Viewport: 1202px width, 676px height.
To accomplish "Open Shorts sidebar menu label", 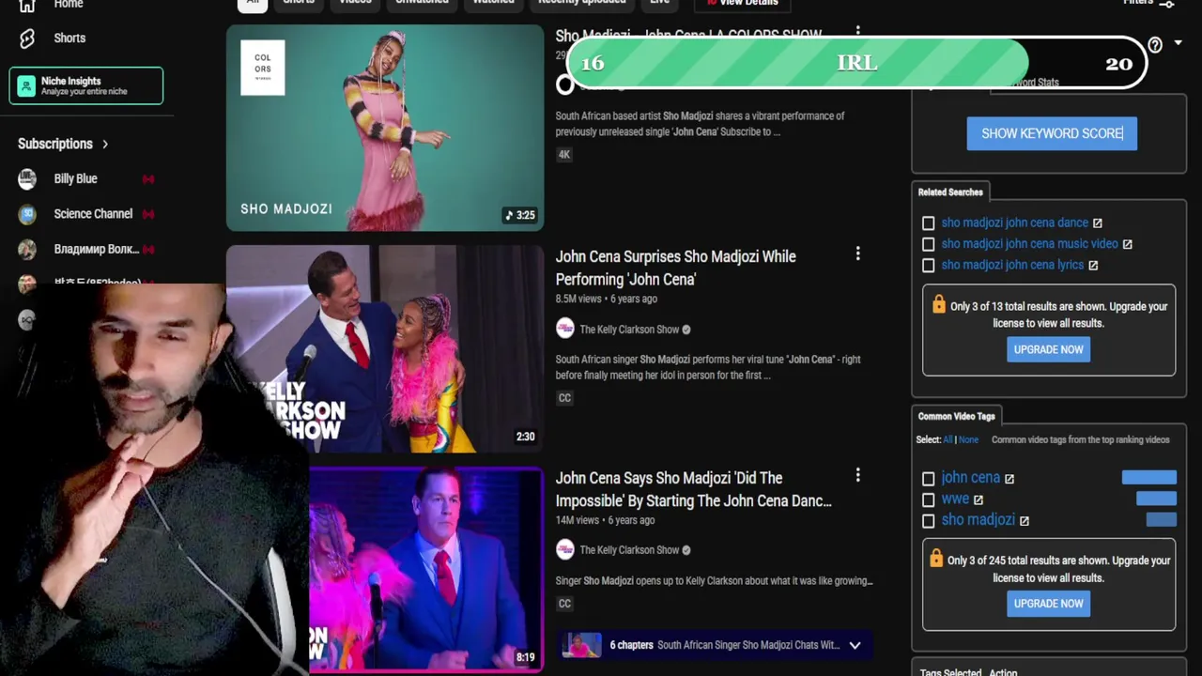I will [x=69, y=38].
